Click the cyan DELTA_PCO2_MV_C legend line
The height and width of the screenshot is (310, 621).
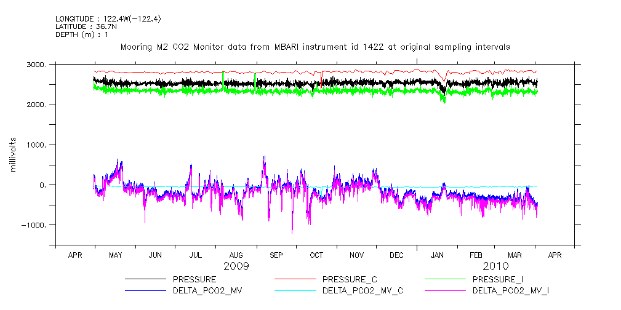[296, 290]
